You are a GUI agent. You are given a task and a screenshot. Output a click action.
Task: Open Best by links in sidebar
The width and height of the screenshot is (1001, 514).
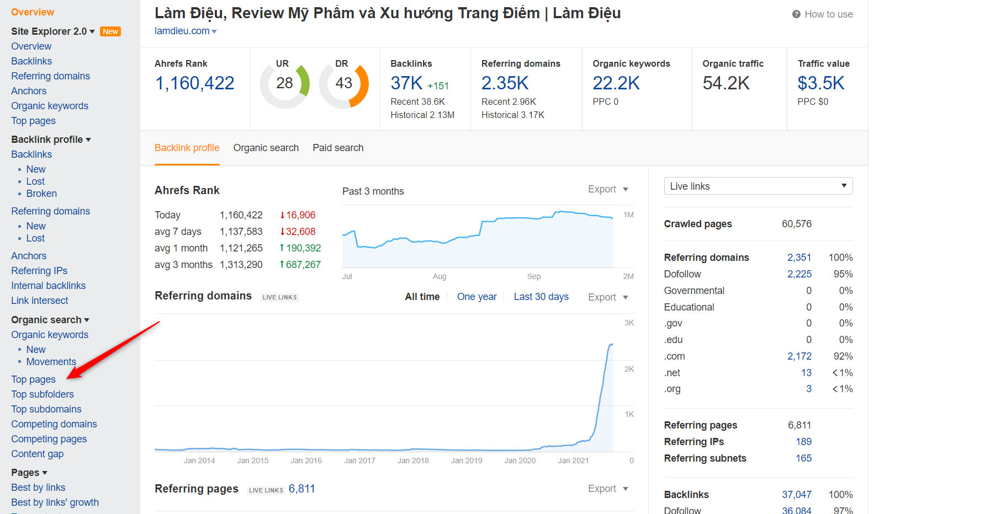tap(38, 488)
